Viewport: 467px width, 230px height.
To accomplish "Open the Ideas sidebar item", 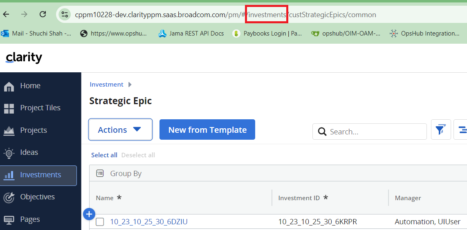I will pos(29,152).
